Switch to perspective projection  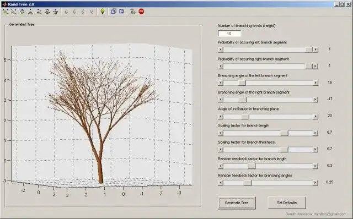pyautogui.click(x=122, y=11)
